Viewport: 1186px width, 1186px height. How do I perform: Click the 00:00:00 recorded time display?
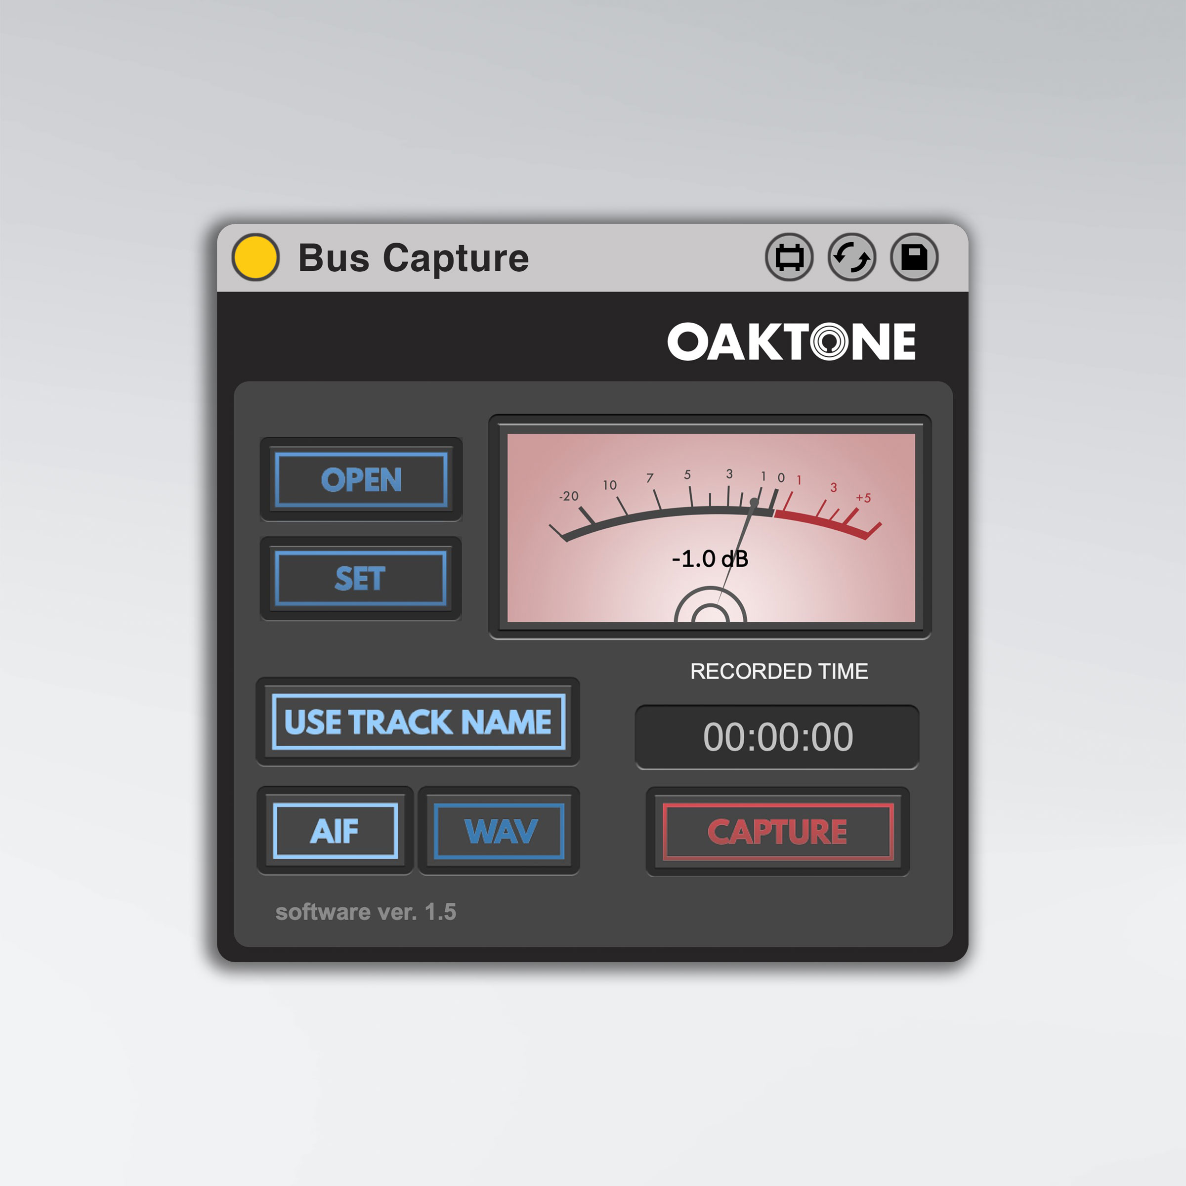(x=777, y=737)
